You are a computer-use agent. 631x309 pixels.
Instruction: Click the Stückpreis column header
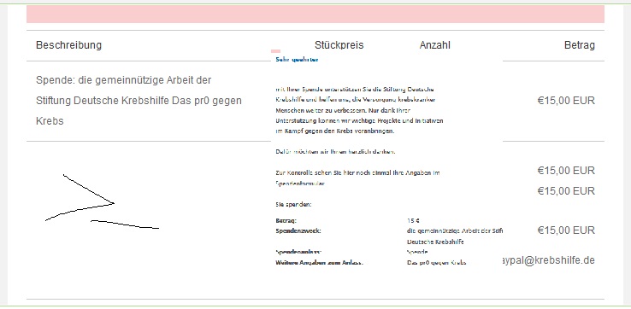(x=339, y=45)
